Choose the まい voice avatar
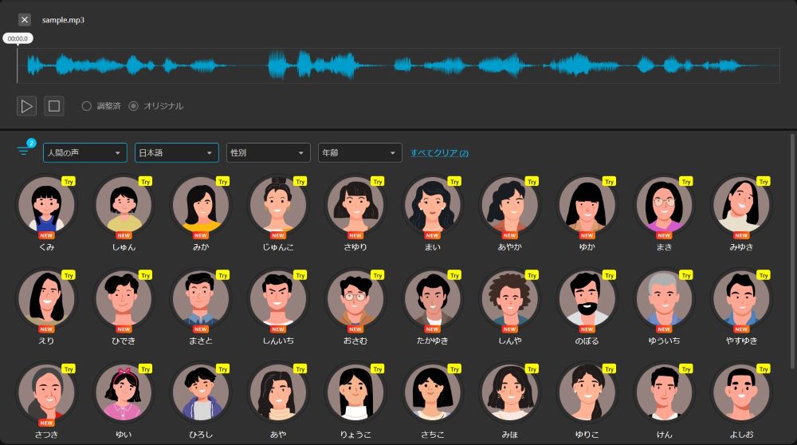 (433, 204)
